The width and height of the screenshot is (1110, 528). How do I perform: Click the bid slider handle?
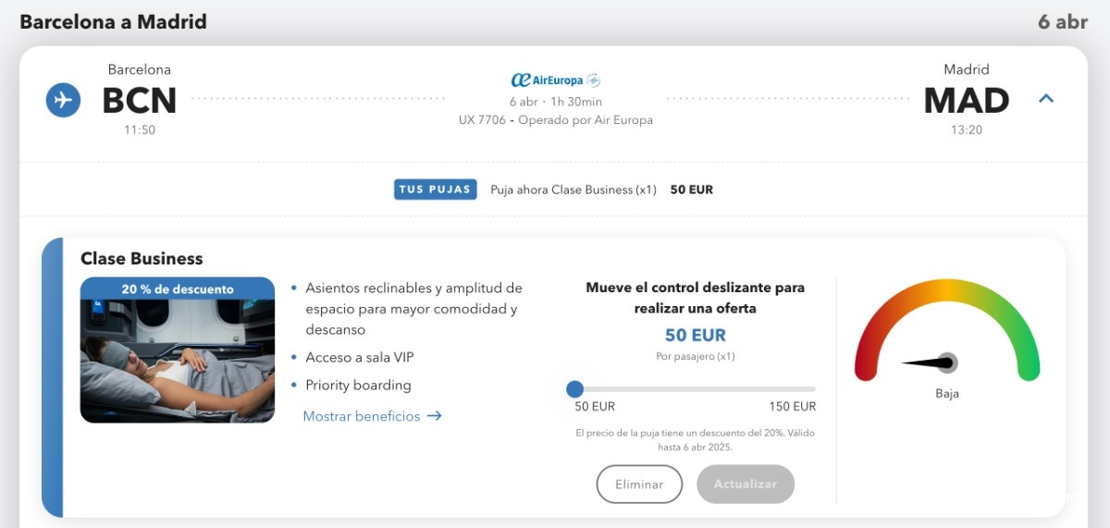click(x=575, y=389)
